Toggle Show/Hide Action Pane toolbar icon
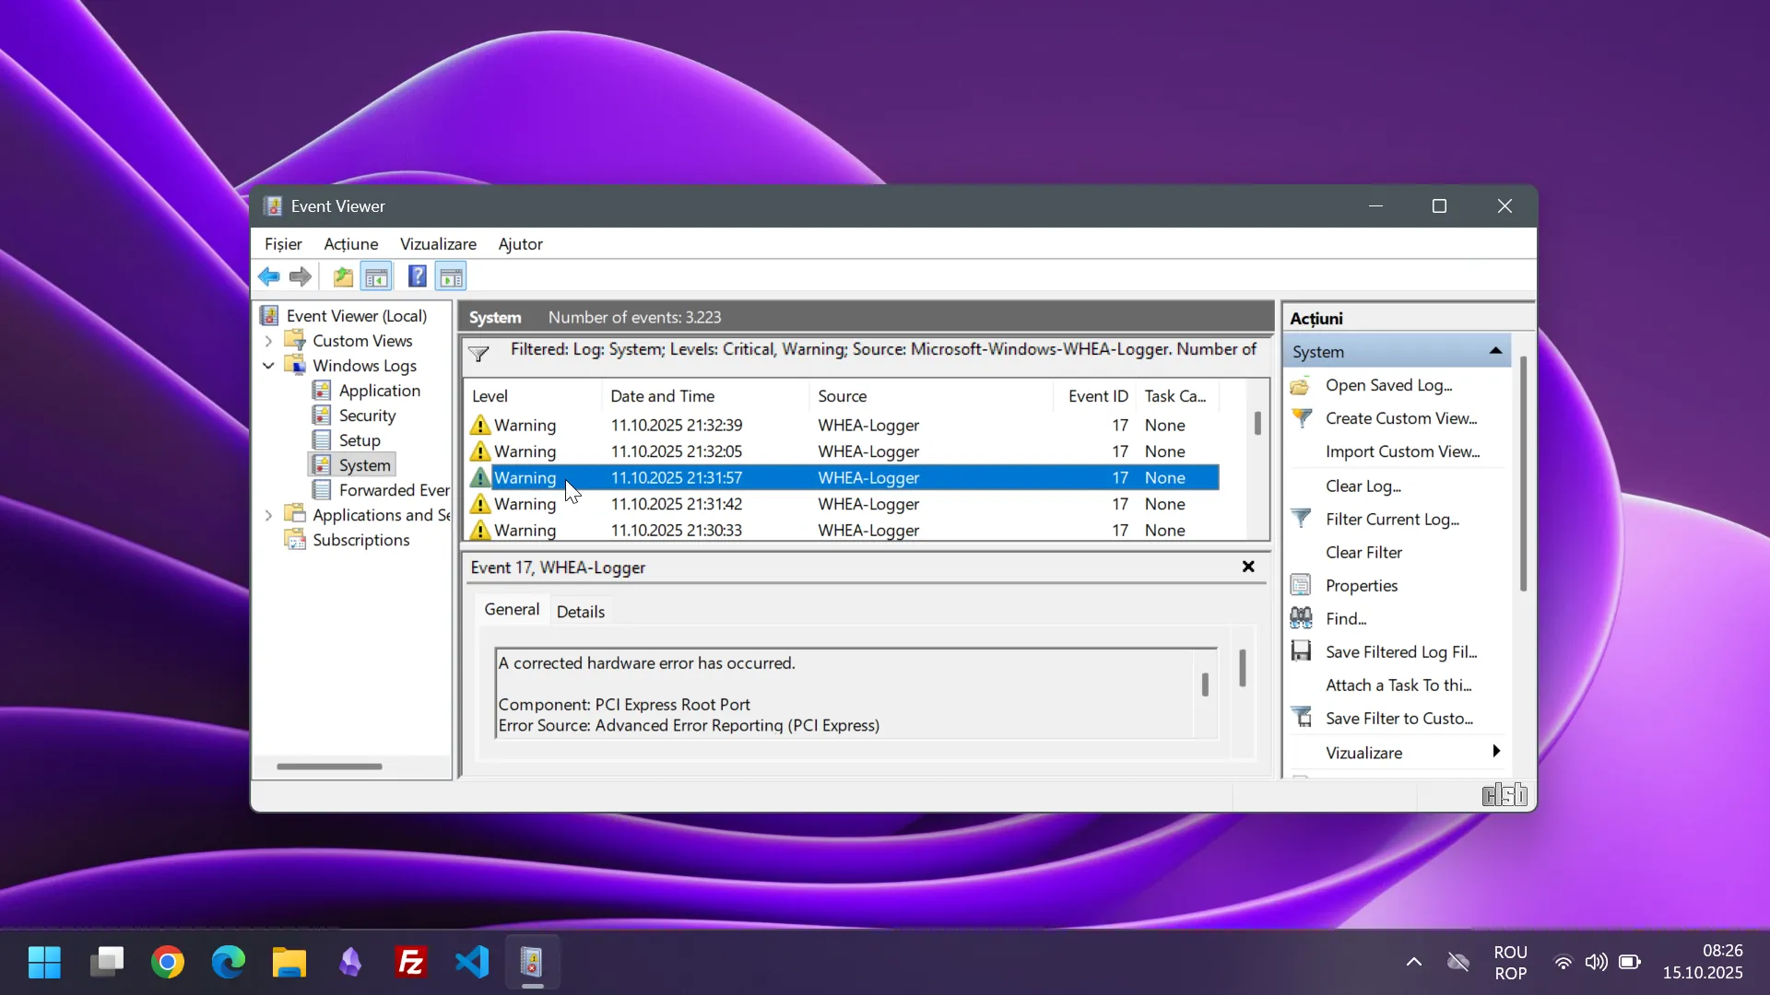 pyautogui.click(x=451, y=276)
